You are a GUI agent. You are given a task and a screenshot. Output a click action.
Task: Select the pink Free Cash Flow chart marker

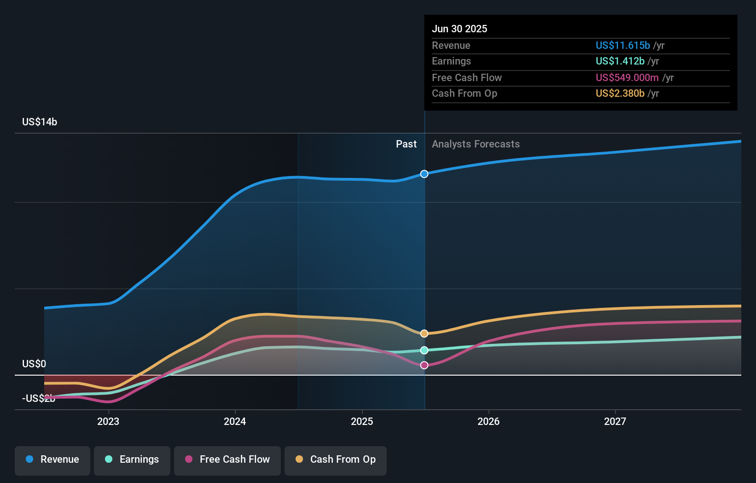(424, 365)
